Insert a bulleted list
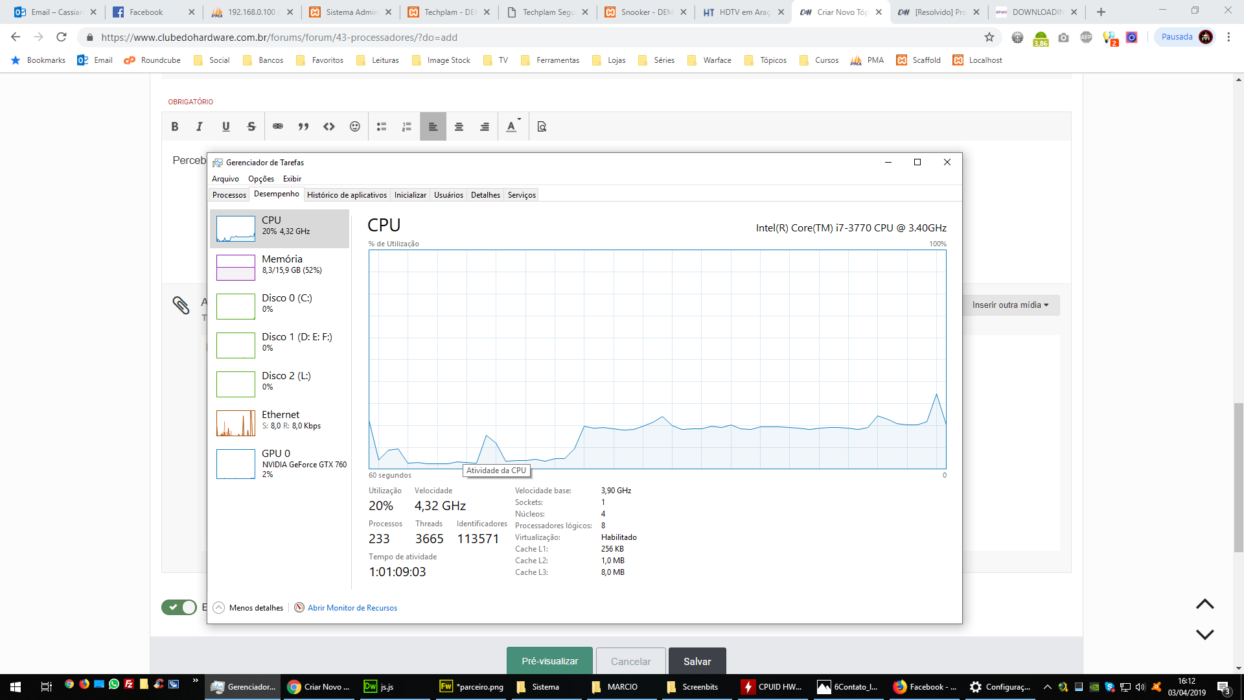This screenshot has width=1244, height=700. click(x=382, y=127)
